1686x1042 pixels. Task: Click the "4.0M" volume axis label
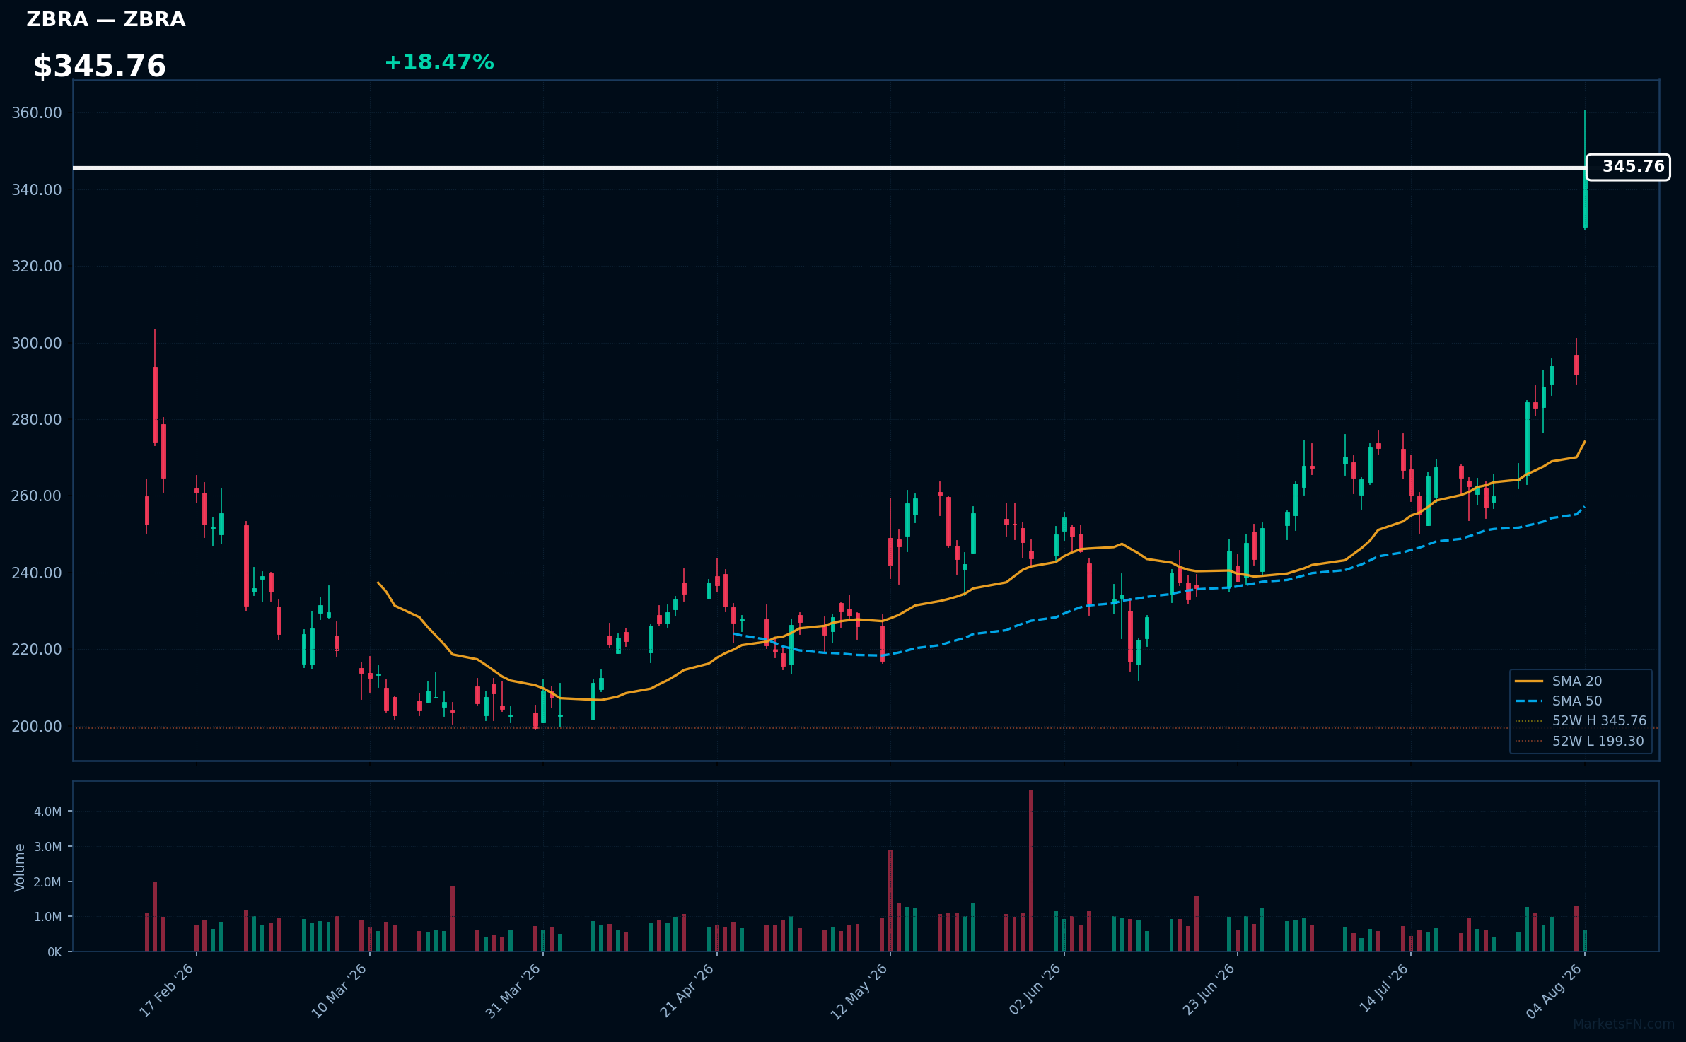tap(48, 812)
